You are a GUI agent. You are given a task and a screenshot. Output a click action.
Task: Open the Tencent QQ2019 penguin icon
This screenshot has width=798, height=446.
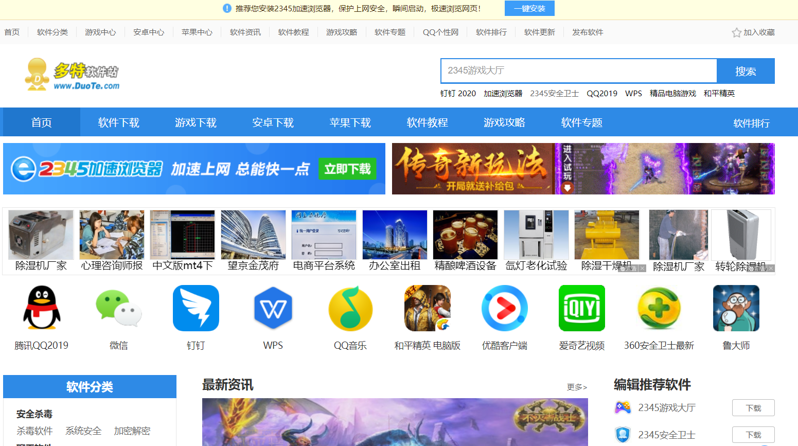(x=42, y=308)
